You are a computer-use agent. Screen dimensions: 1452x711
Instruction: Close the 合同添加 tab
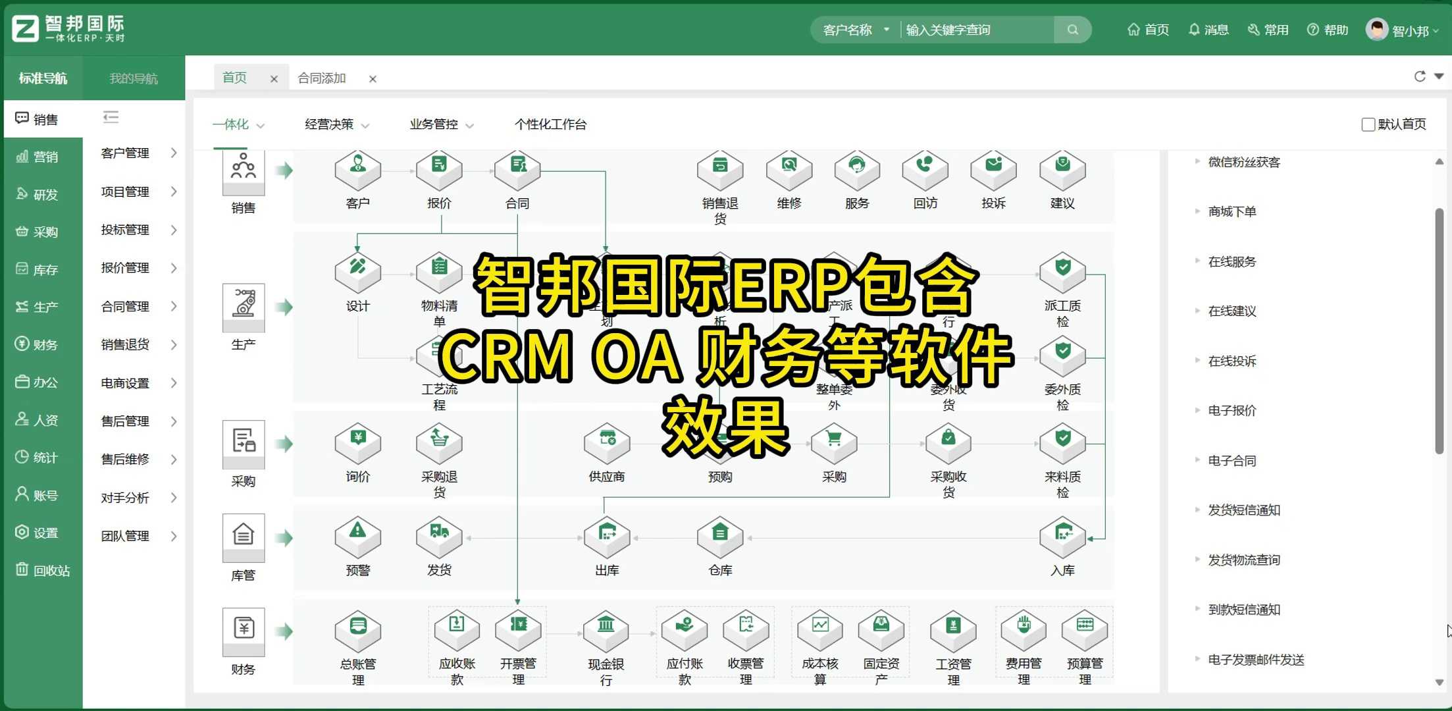tap(373, 79)
